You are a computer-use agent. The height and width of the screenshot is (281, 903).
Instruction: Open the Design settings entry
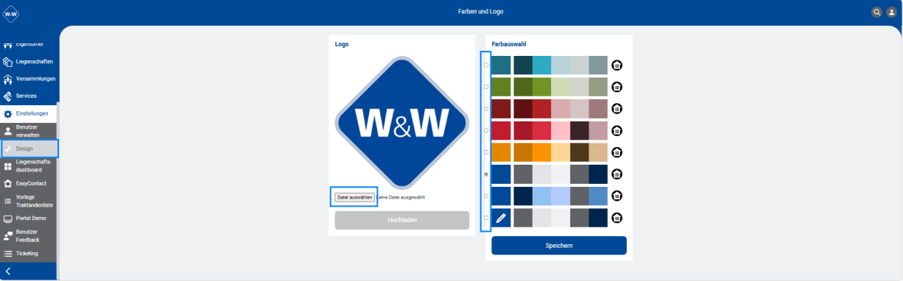[x=29, y=149]
